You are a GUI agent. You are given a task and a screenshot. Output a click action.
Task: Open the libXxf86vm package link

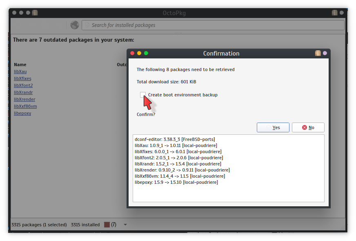(25, 106)
